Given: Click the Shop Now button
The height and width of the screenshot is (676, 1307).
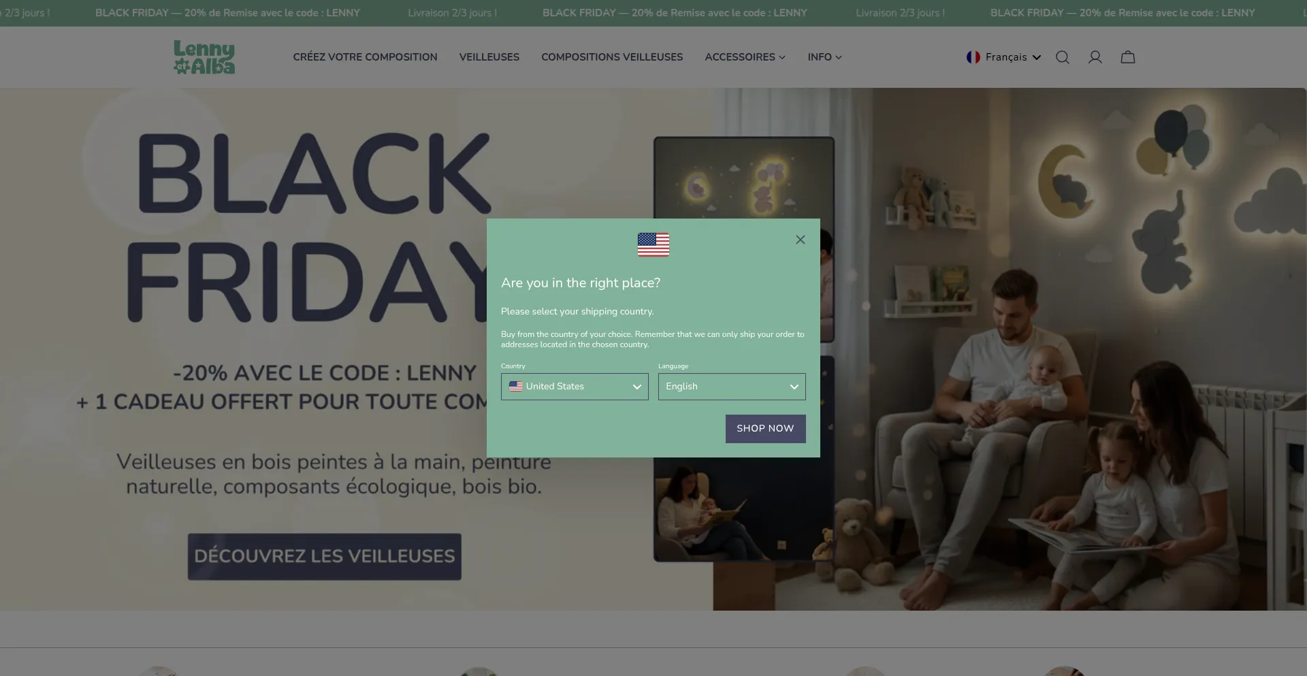Looking at the screenshot, I should point(765,429).
